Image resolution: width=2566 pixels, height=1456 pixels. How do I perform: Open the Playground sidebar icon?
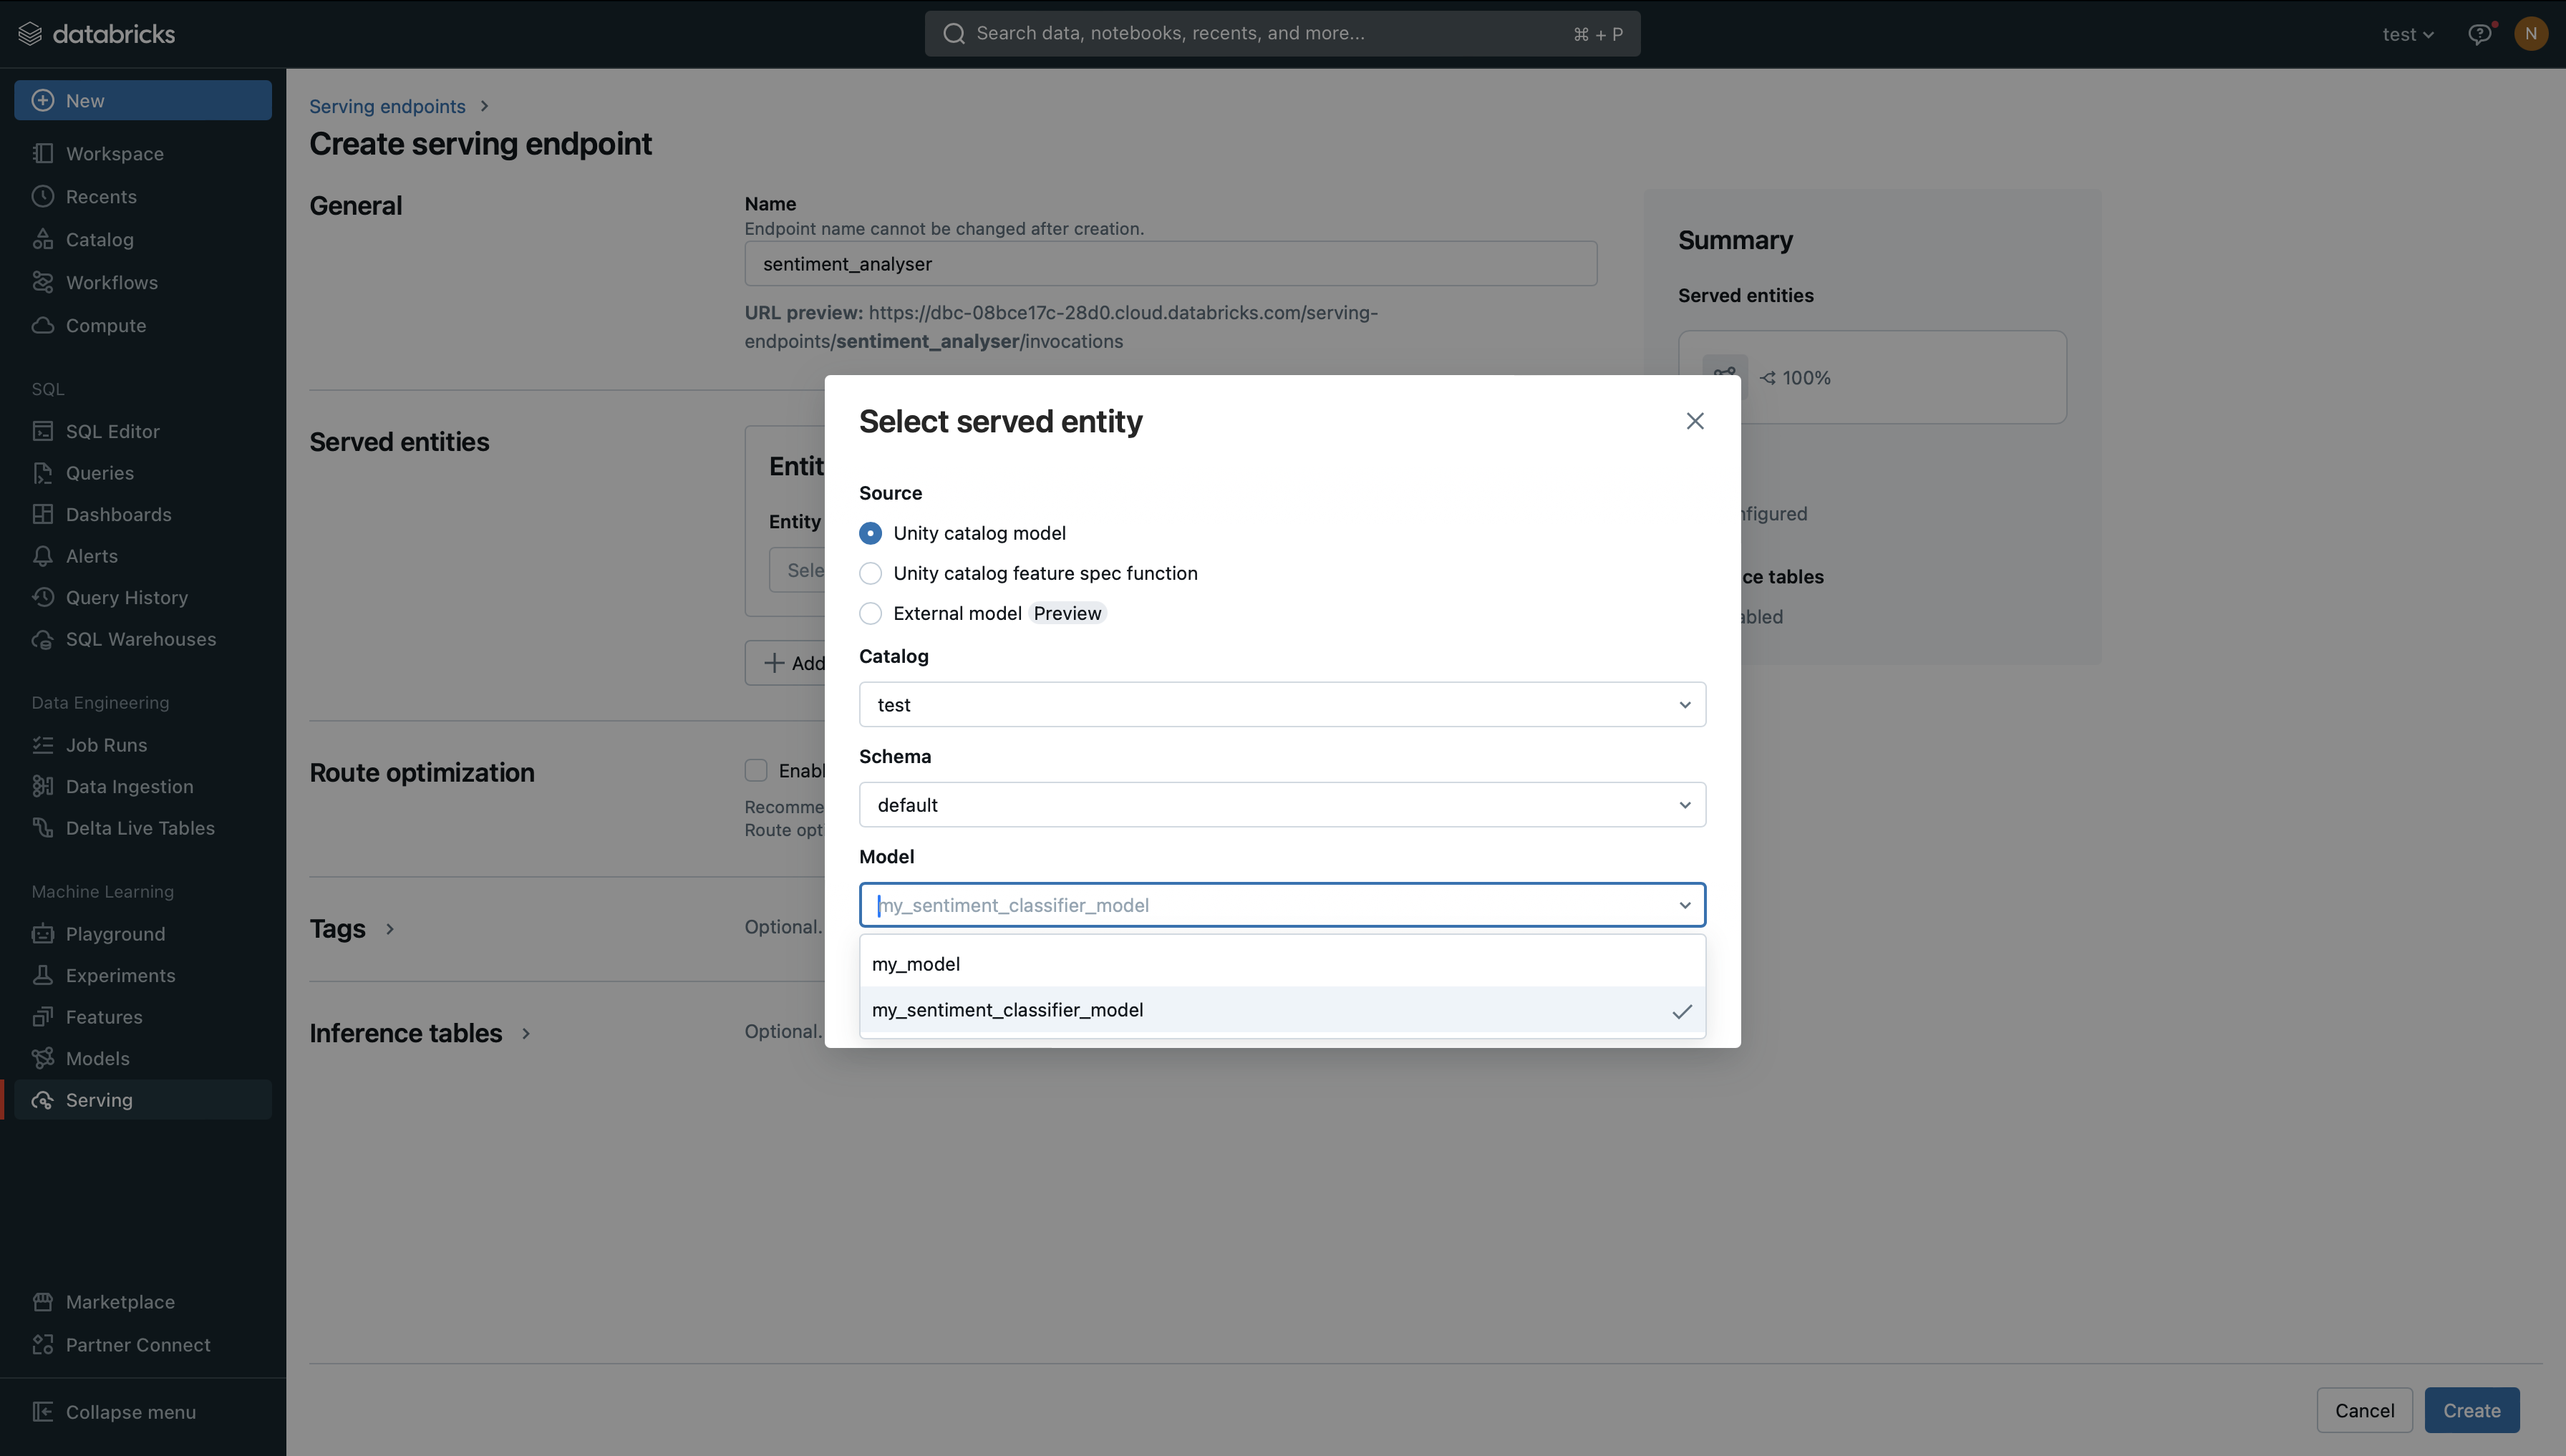point(43,934)
